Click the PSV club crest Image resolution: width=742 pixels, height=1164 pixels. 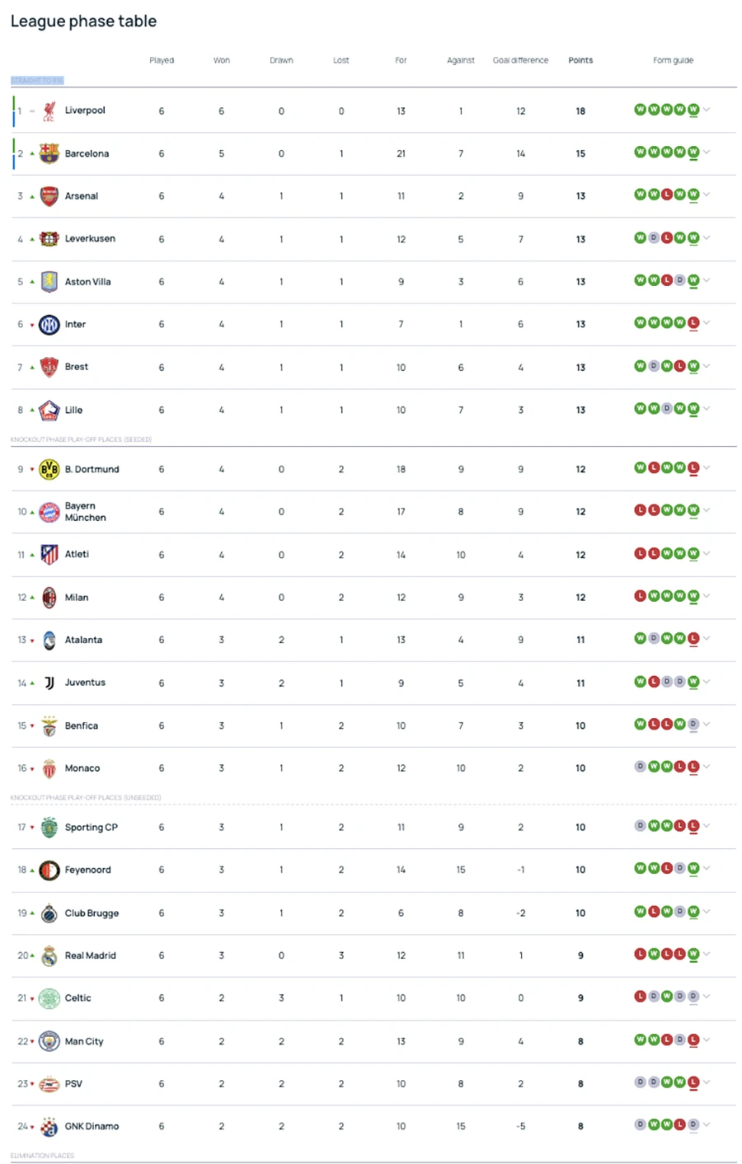(x=49, y=1083)
